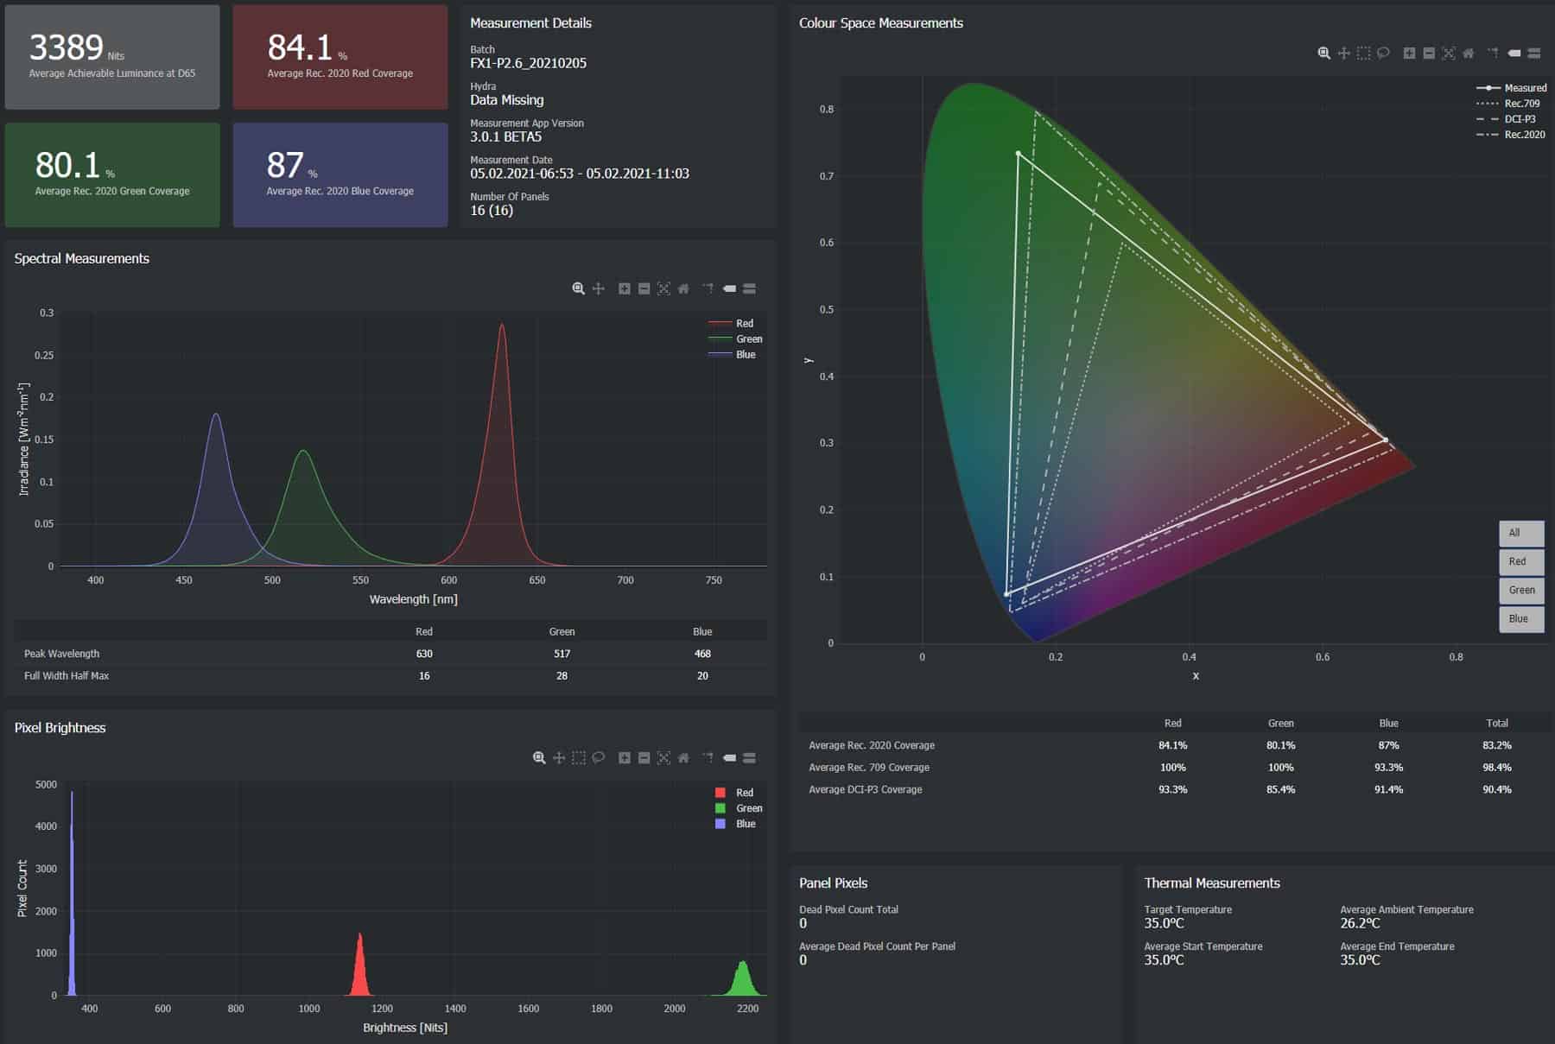Click Total Rec. 2020 coverage 83.2%
Viewport: 1555px width, 1044px height.
[1497, 745]
